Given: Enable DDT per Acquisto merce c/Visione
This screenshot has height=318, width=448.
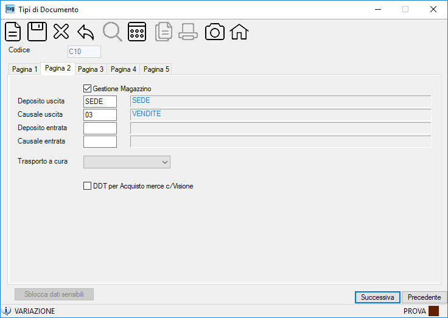Looking at the screenshot, I should point(88,186).
